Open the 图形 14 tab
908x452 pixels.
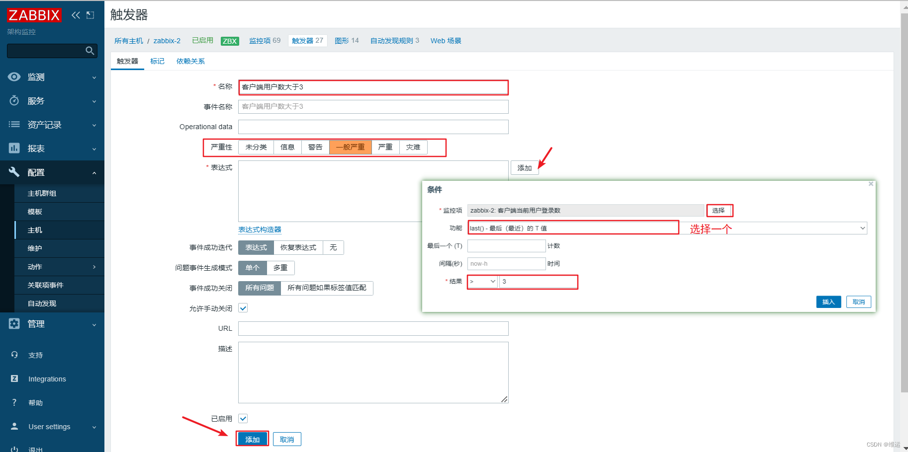(347, 41)
